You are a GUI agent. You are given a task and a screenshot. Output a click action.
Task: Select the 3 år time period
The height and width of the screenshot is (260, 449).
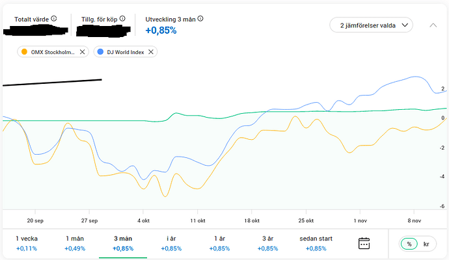coord(267,243)
